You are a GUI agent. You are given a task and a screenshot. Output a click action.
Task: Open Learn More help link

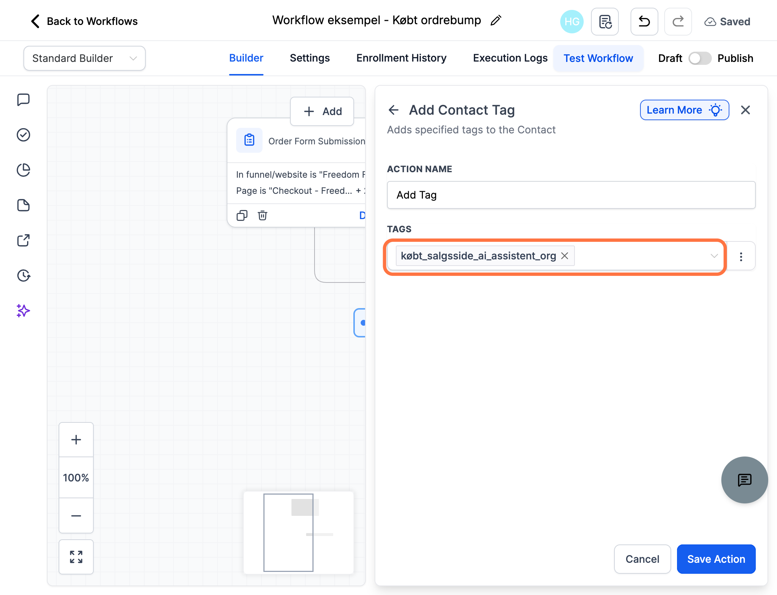(684, 110)
